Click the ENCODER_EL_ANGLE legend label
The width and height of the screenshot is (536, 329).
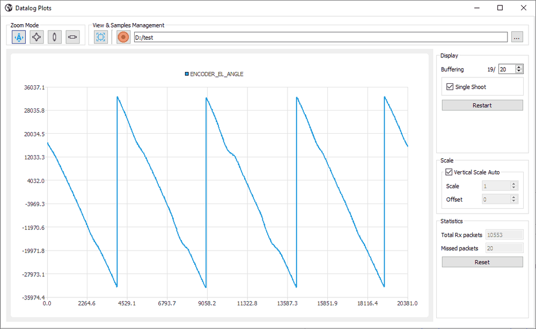[x=217, y=74]
